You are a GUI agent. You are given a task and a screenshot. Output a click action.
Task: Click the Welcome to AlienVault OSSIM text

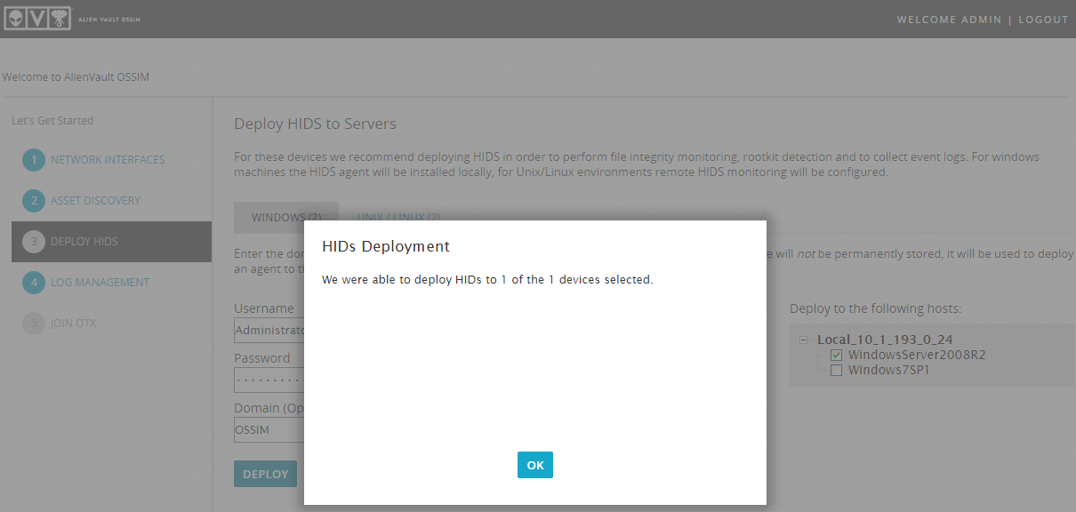tap(76, 77)
